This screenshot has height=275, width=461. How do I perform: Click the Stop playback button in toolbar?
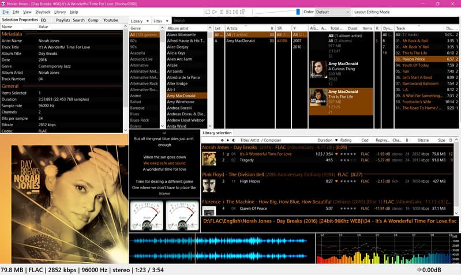click(x=208, y=12)
